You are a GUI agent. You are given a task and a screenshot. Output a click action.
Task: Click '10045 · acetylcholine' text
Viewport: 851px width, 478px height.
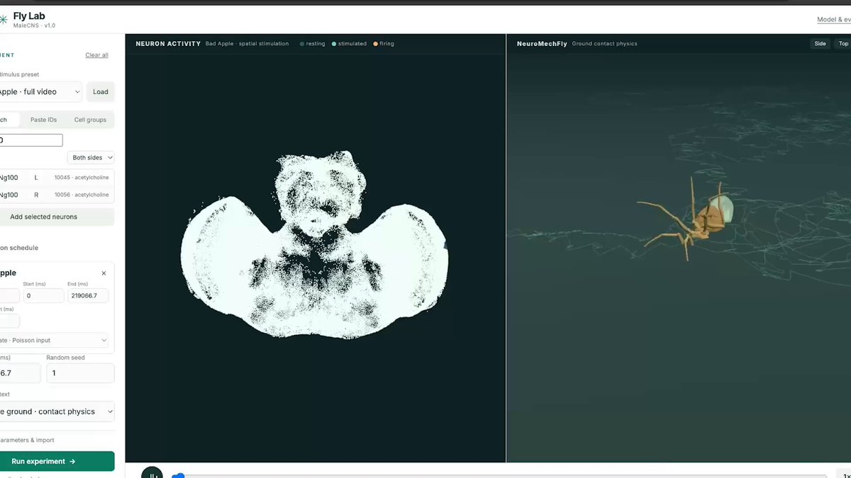[x=82, y=178]
